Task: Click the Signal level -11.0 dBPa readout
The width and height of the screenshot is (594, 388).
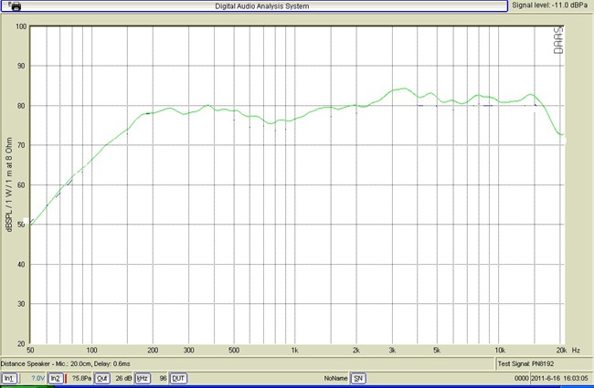Action: [x=549, y=5]
